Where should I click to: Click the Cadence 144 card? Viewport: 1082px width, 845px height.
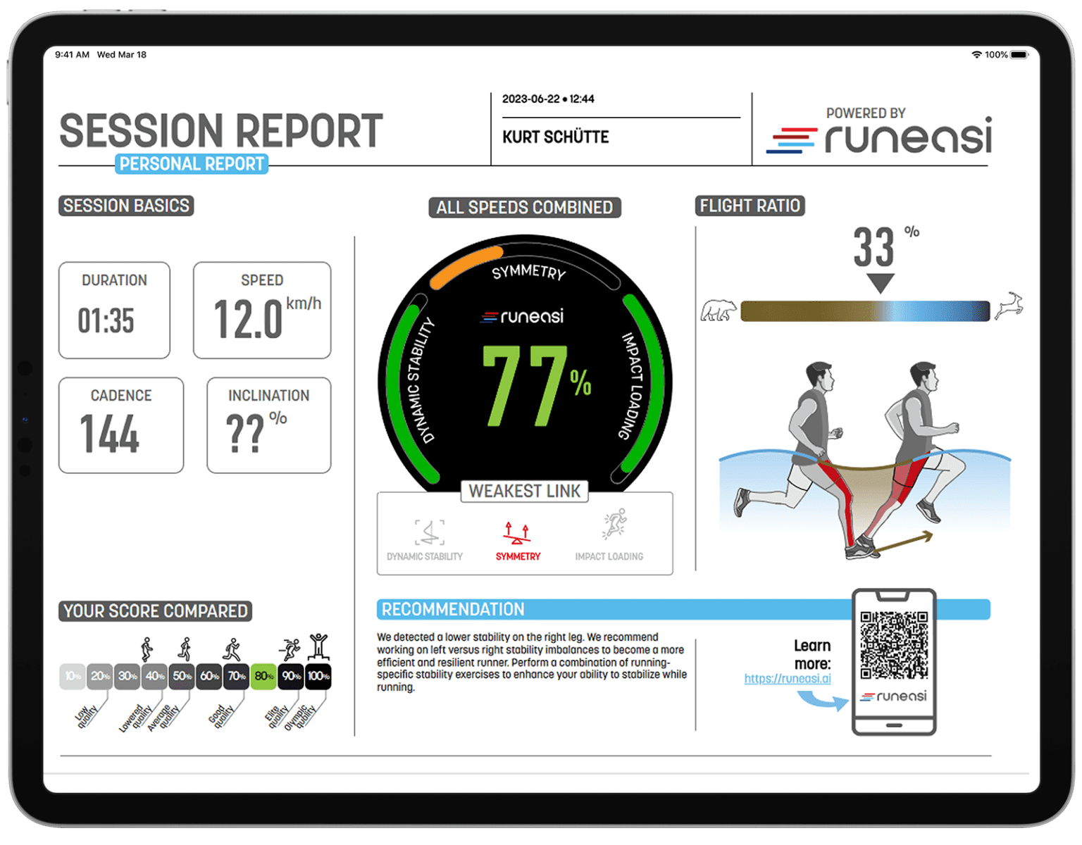[x=121, y=425]
